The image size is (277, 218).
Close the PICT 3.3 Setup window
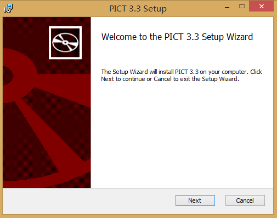tap(261, 7)
